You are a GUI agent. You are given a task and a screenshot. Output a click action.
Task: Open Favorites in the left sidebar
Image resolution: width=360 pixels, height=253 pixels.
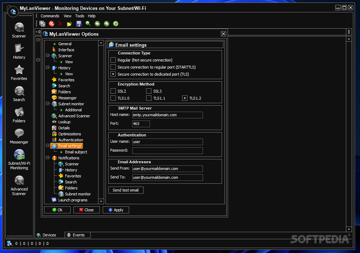19,73
